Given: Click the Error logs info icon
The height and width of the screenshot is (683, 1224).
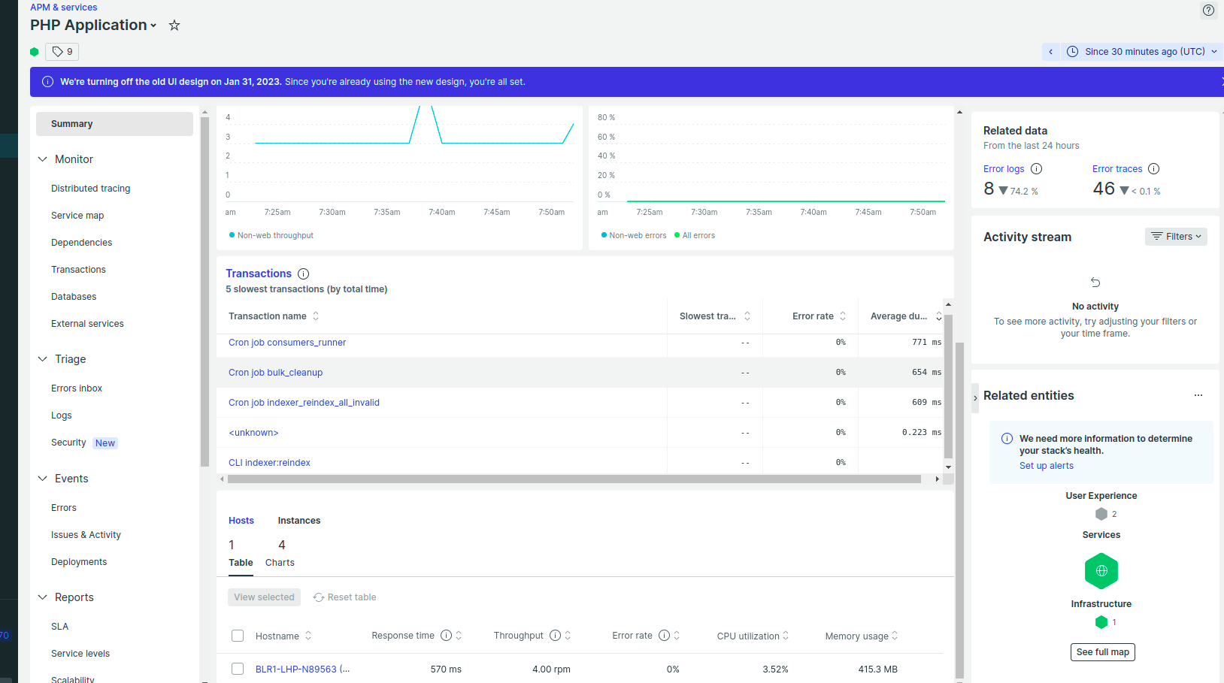Looking at the screenshot, I should click(x=1037, y=168).
